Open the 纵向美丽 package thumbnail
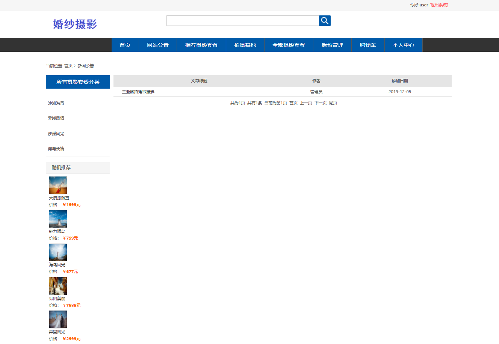 click(58, 286)
